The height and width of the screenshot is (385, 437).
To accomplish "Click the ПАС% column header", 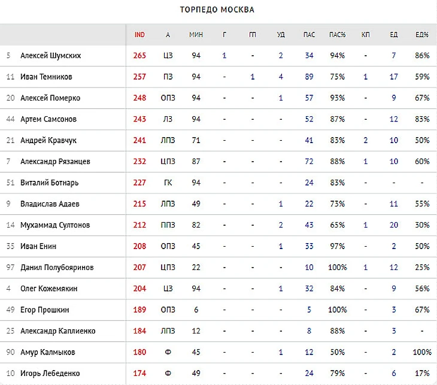I will (337, 35).
